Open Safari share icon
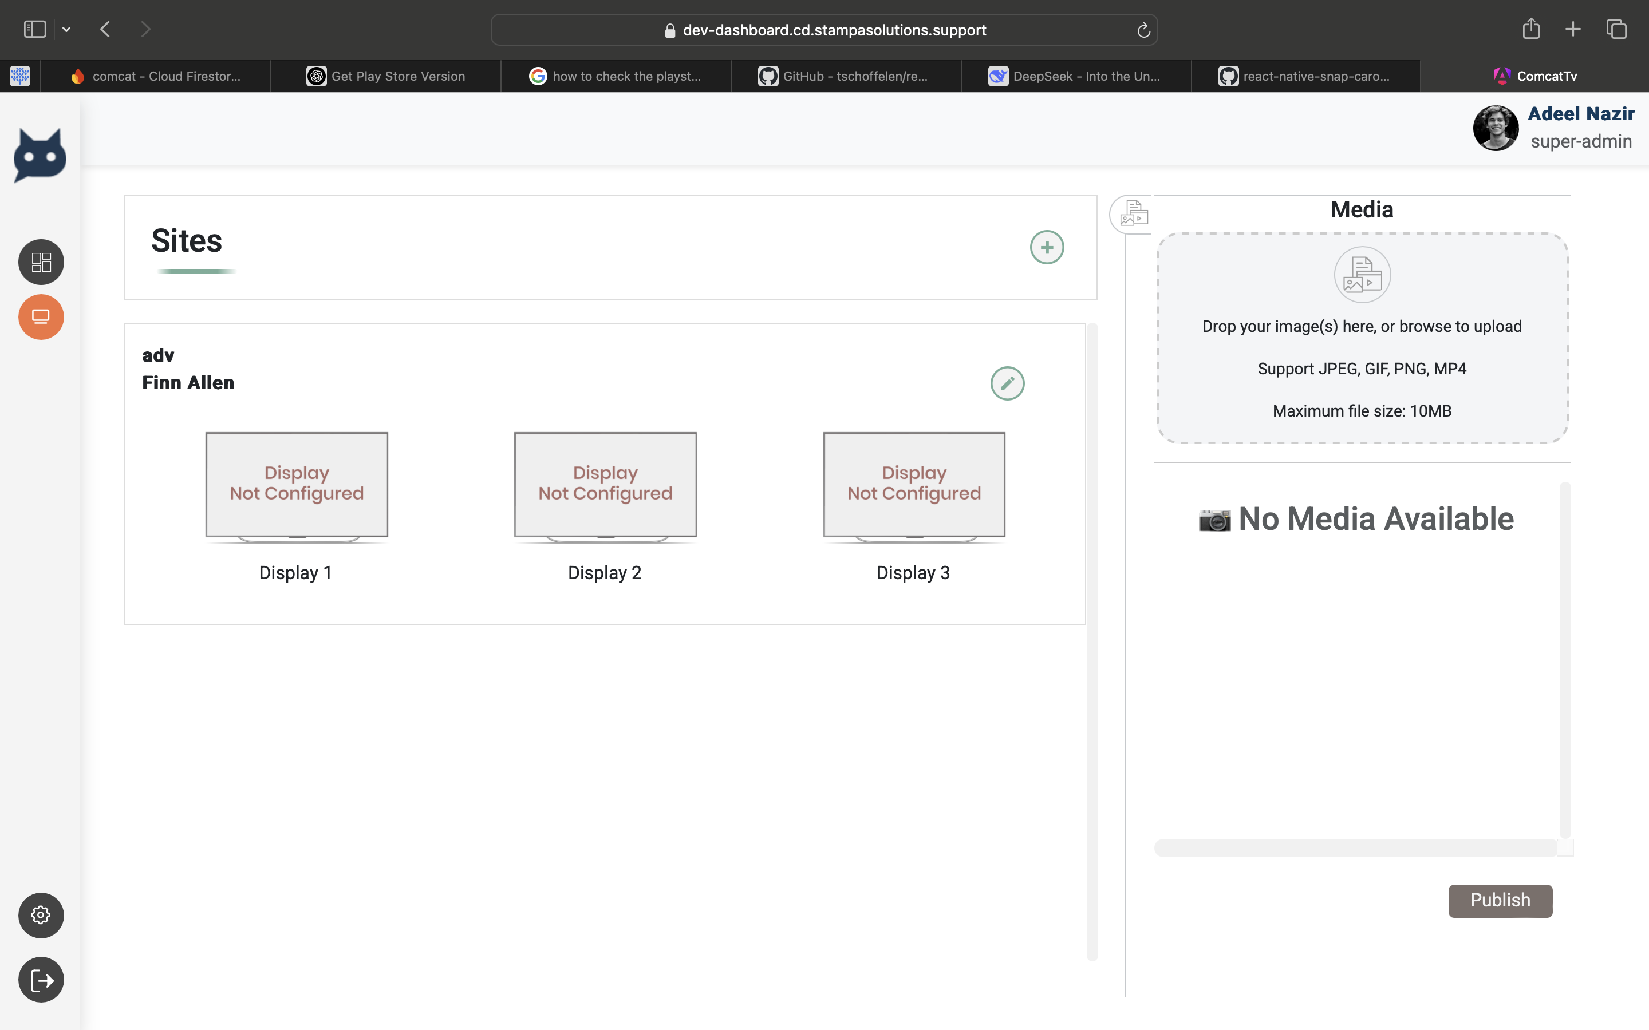This screenshot has width=1649, height=1030. coord(1530,29)
